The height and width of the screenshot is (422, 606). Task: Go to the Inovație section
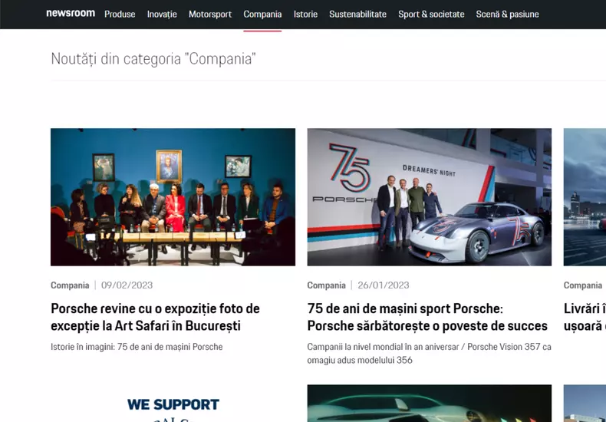pos(162,15)
